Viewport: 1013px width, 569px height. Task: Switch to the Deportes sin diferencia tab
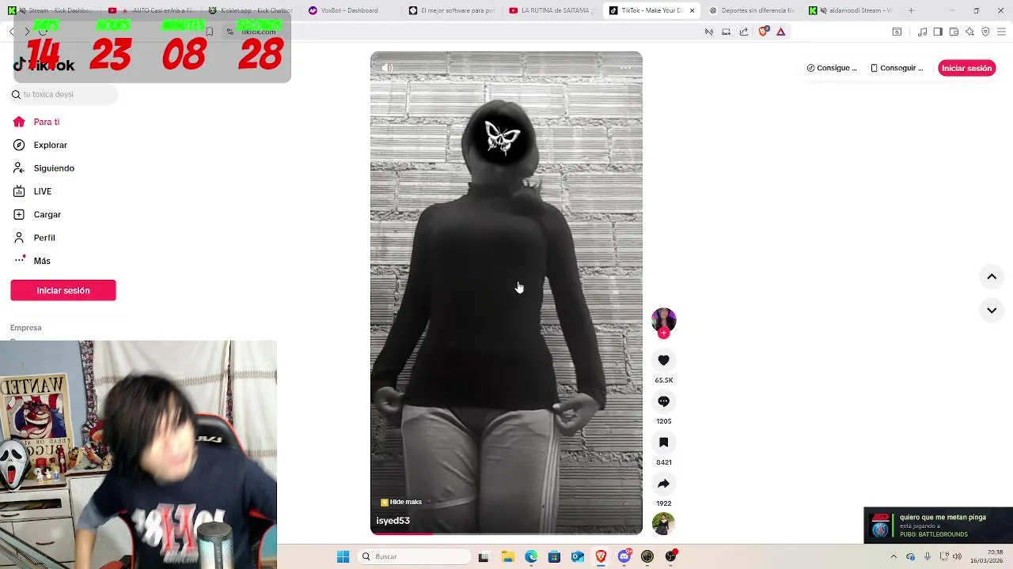750,10
